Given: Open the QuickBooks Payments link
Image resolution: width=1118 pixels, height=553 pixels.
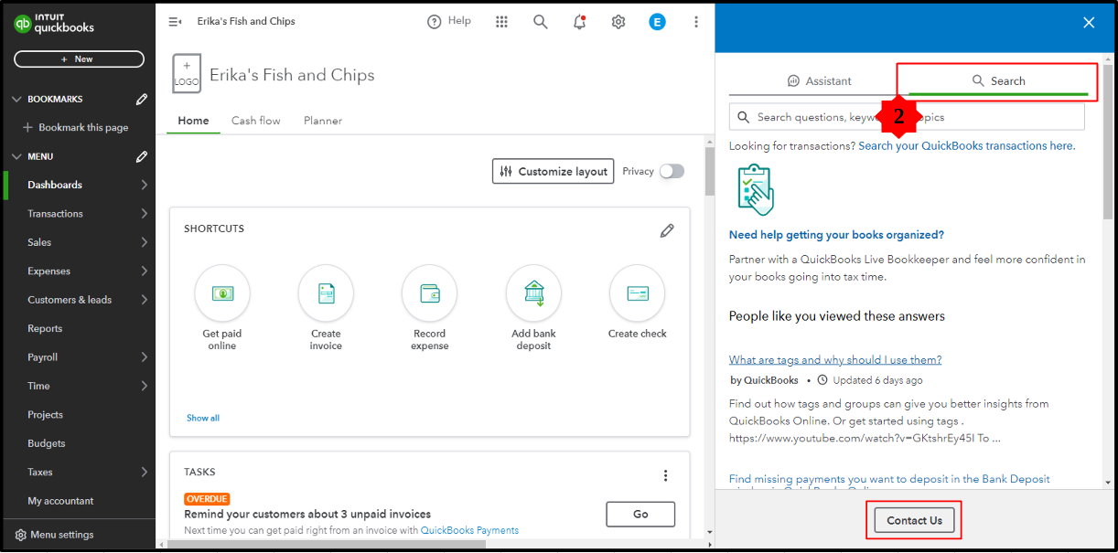Looking at the screenshot, I should tap(469, 530).
